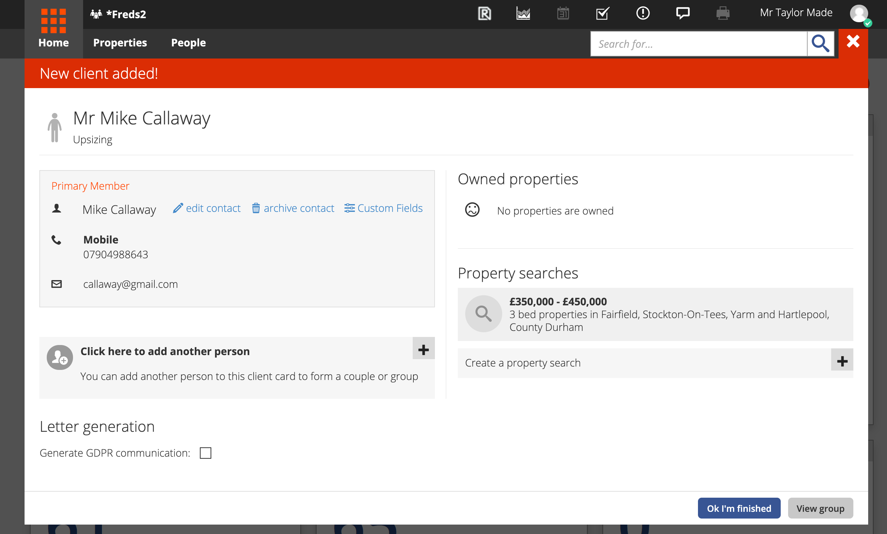887x534 pixels.
Task: Click View group button
Action: tap(820, 508)
